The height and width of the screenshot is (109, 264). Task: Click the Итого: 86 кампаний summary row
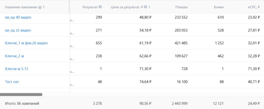[x=132, y=103]
